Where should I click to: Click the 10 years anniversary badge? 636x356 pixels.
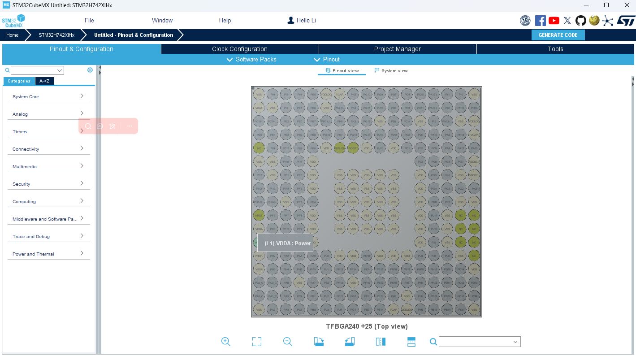tap(525, 21)
